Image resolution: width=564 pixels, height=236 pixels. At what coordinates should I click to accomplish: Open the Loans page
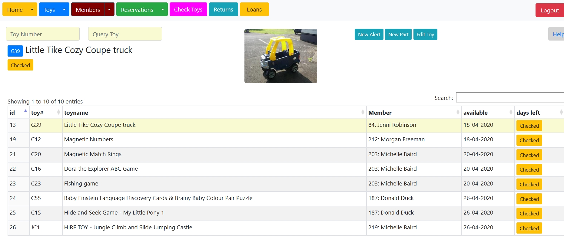pyautogui.click(x=254, y=9)
